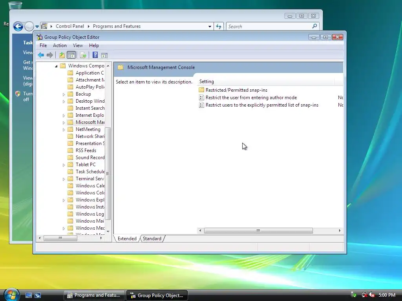The height and width of the screenshot is (301, 402).
Task: Expand the Desktop Window tree node arrow
Action: 64,102
